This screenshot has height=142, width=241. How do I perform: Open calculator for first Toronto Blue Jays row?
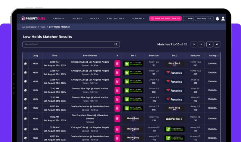117,91
